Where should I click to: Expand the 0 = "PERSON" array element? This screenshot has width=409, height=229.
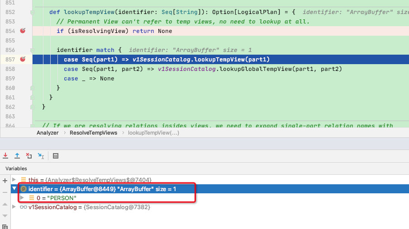click(22, 198)
